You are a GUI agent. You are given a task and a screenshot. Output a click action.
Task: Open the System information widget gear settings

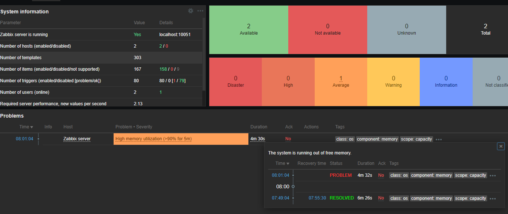191,11
